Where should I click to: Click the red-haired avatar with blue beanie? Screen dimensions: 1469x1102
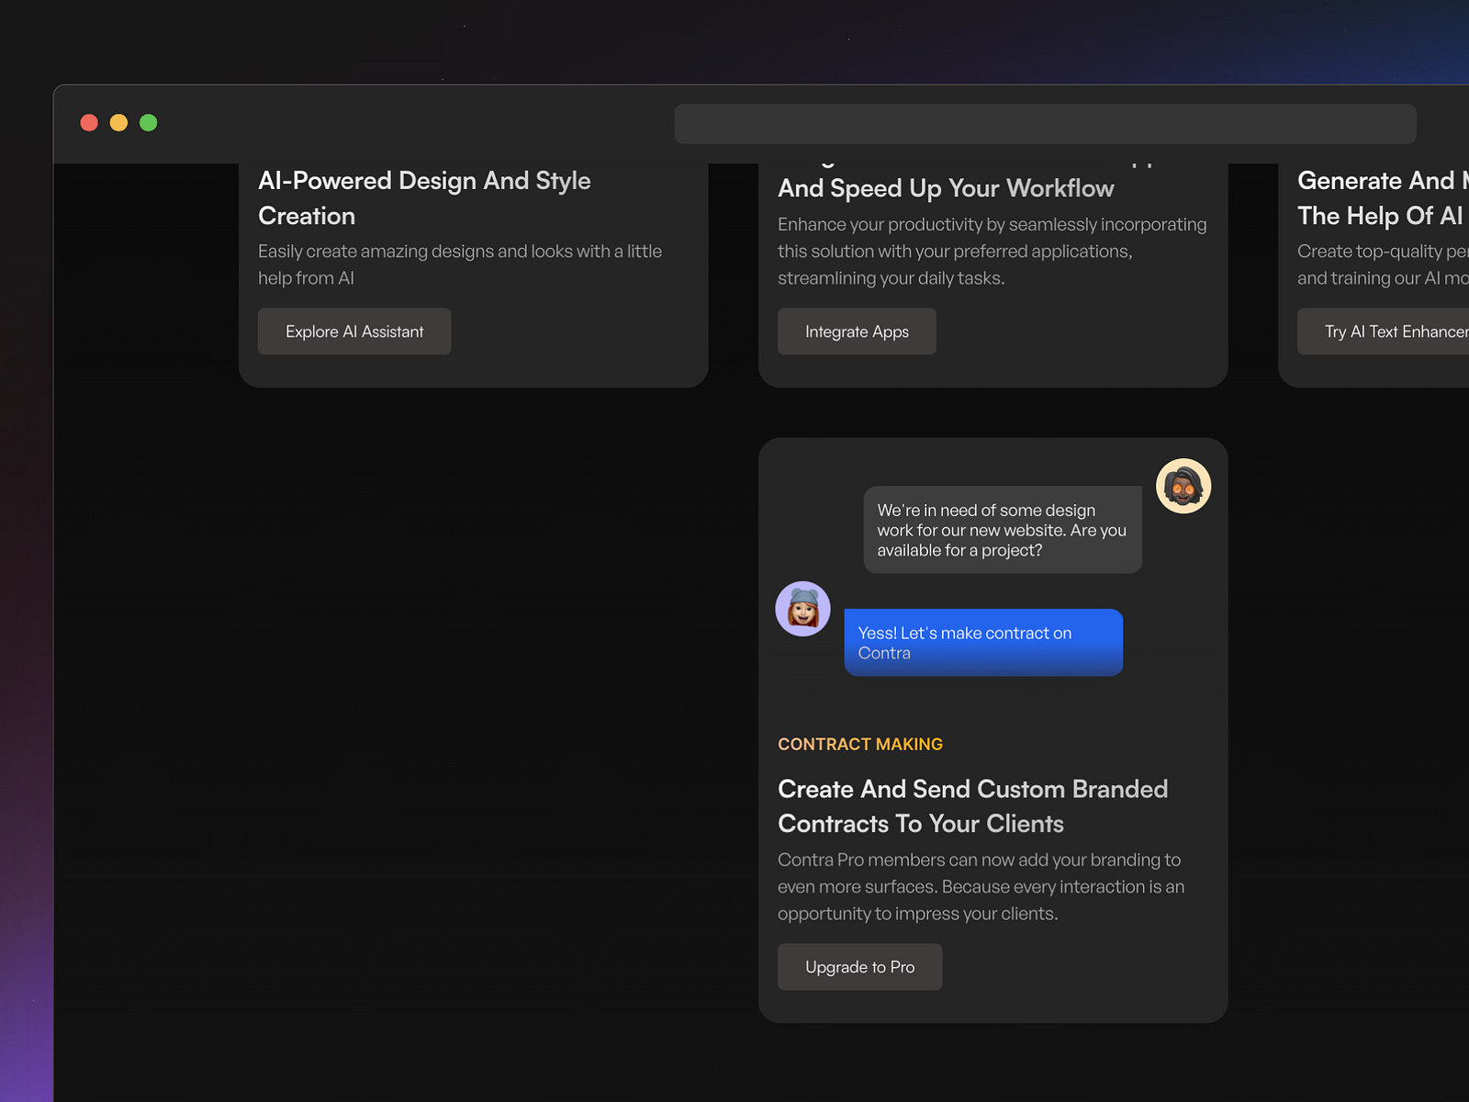[x=802, y=609]
